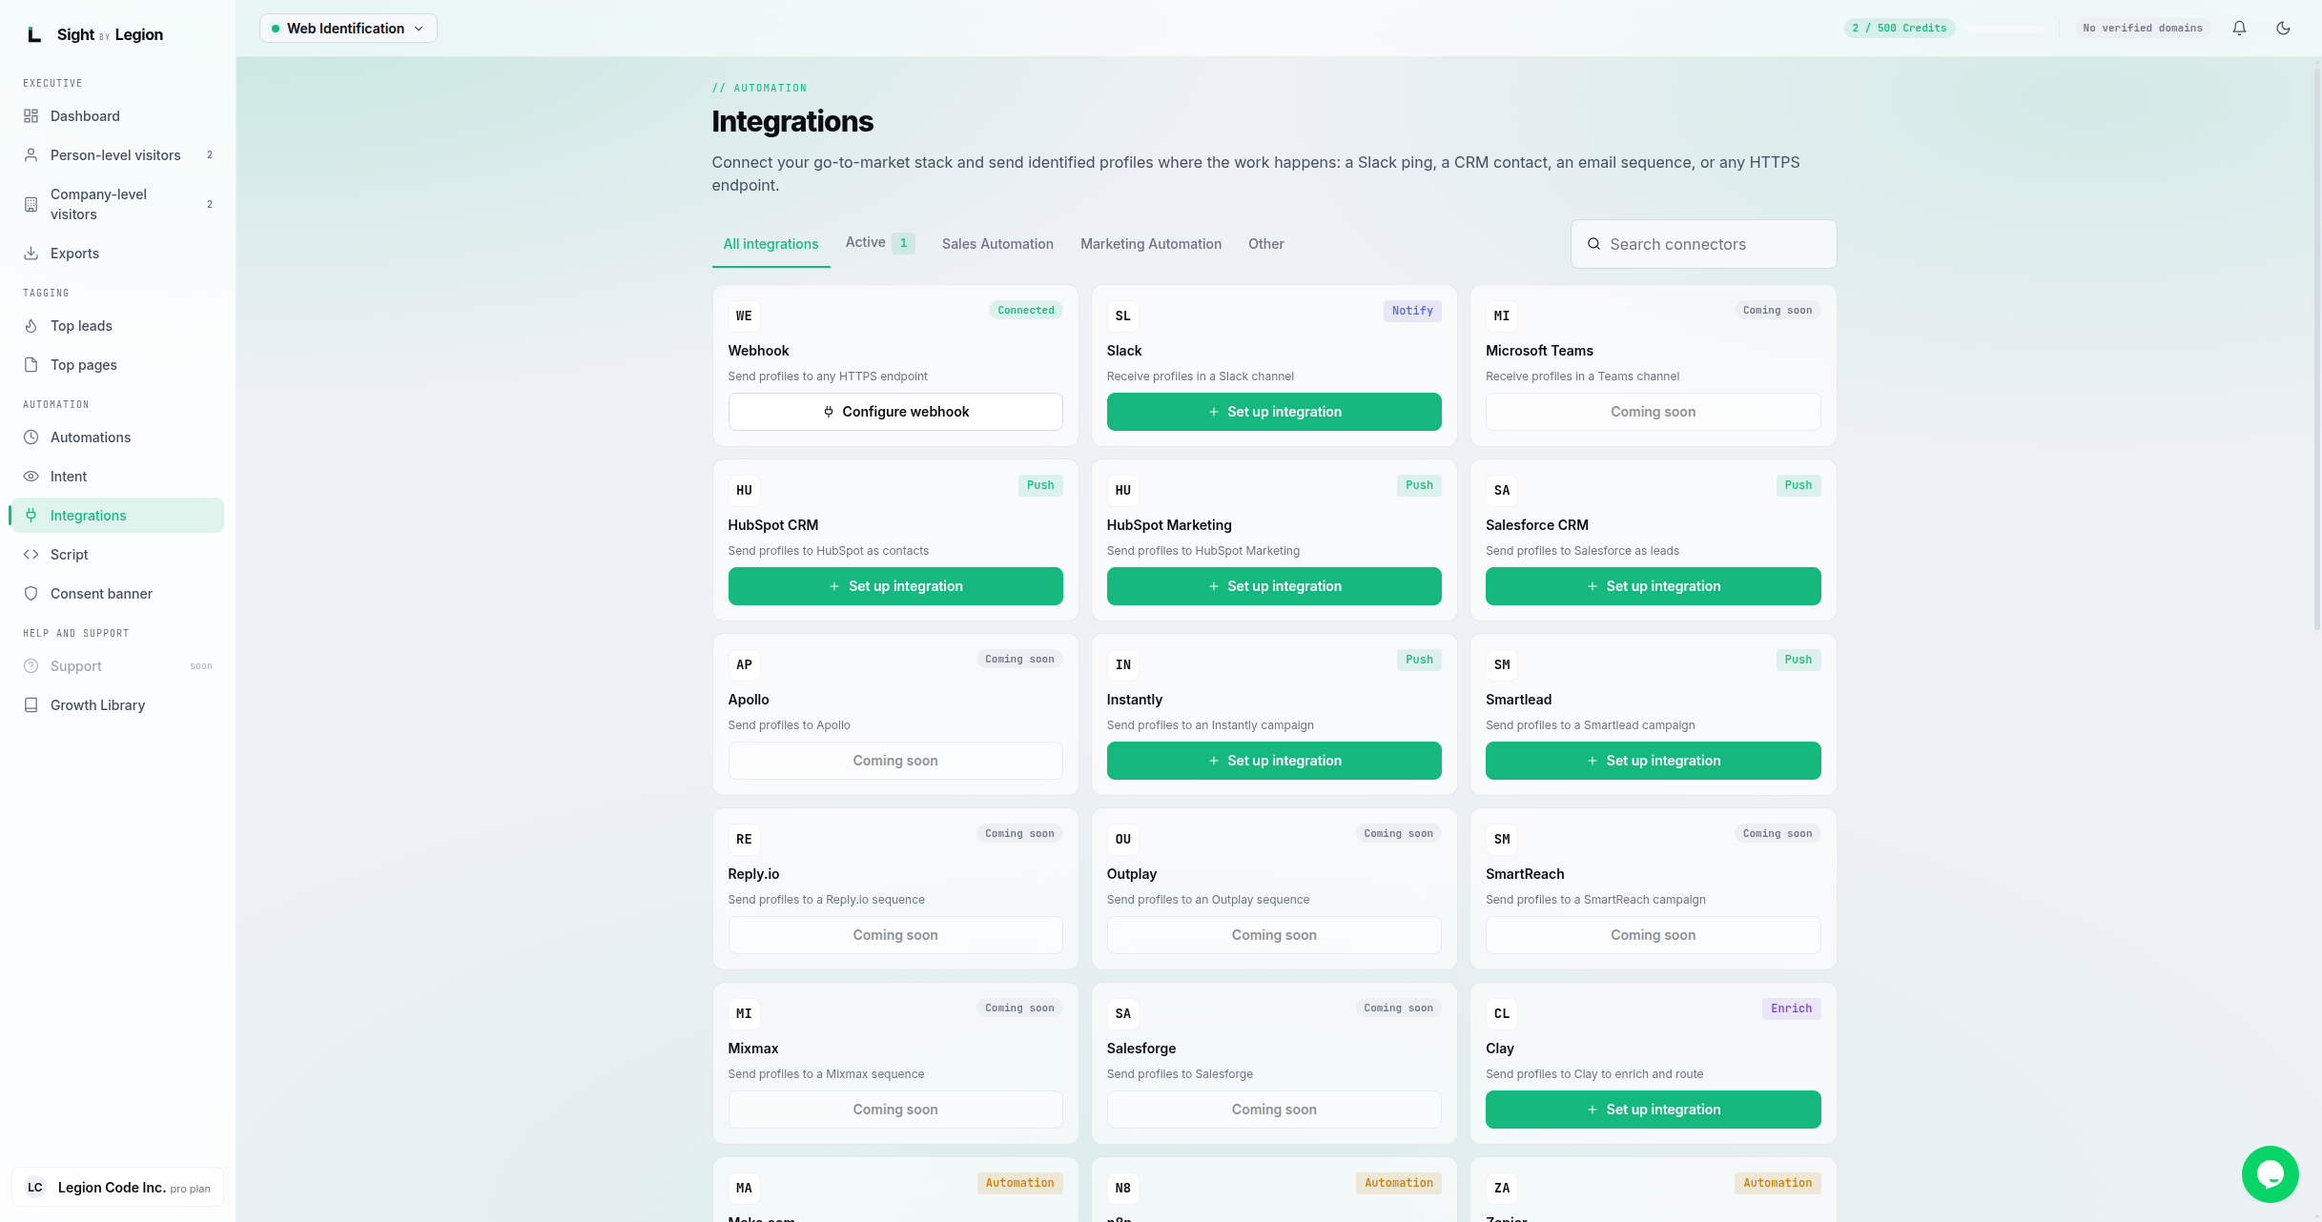This screenshot has height=1222, width=2322.
Task: Click the Automation tag on n8n card
Action: pyautogui.click(x=1398, y=1183)
